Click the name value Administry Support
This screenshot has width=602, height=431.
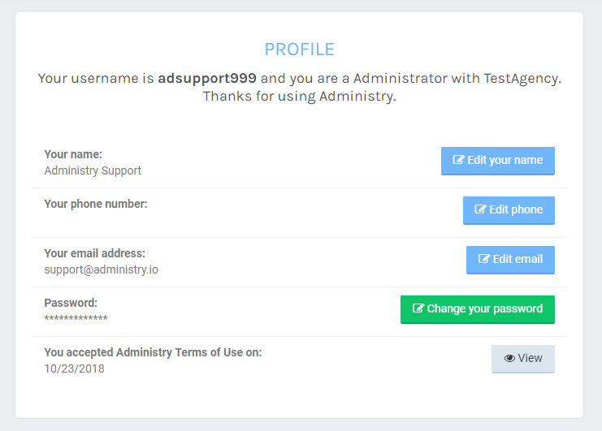[x=93, y=170]
